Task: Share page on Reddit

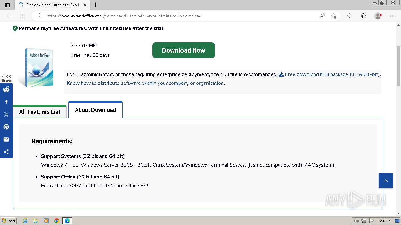Action: point(6,89)
